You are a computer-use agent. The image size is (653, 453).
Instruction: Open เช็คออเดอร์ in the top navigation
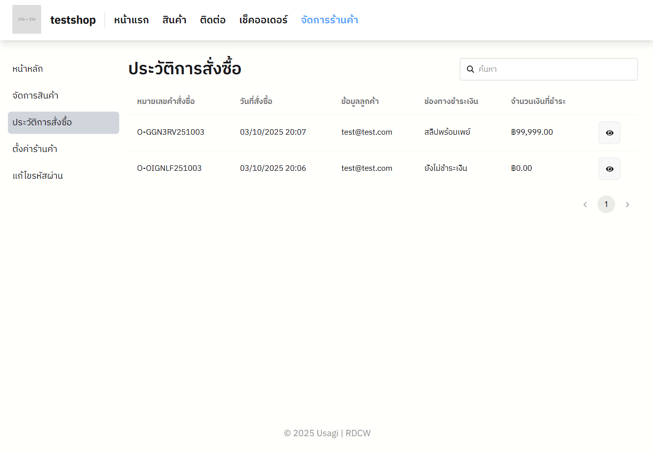263,20
